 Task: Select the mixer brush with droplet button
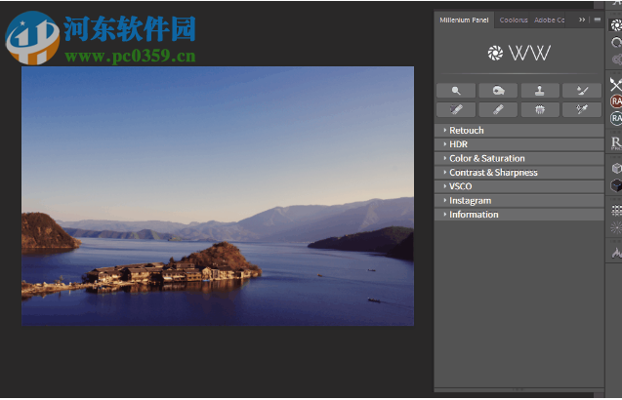(582, 91)
